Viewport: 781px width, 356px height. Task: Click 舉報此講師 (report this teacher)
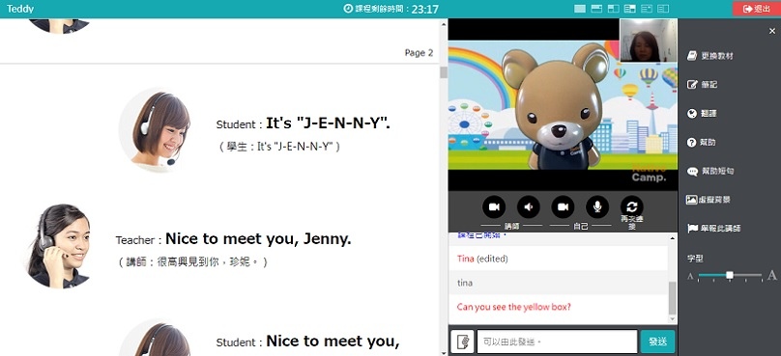tap(713, 229)
